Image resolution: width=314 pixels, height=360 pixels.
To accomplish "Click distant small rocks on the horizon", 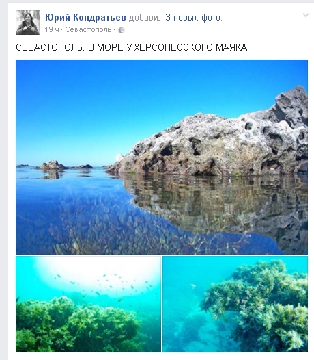I will click(55, 166).
